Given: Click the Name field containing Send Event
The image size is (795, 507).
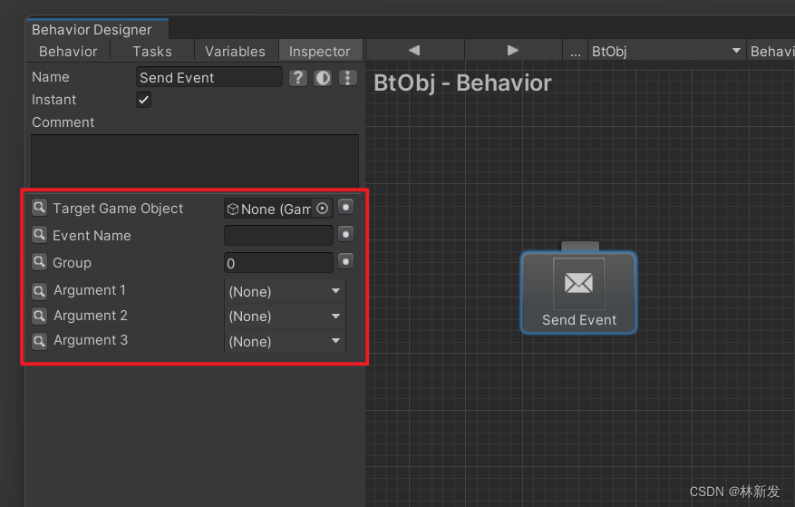Looking at the screenshot, I should (x=208, y=78).
